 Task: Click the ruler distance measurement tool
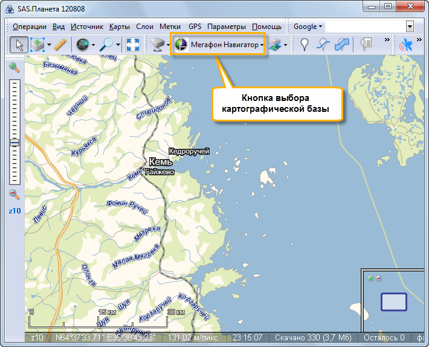click(x=60, y=44)
